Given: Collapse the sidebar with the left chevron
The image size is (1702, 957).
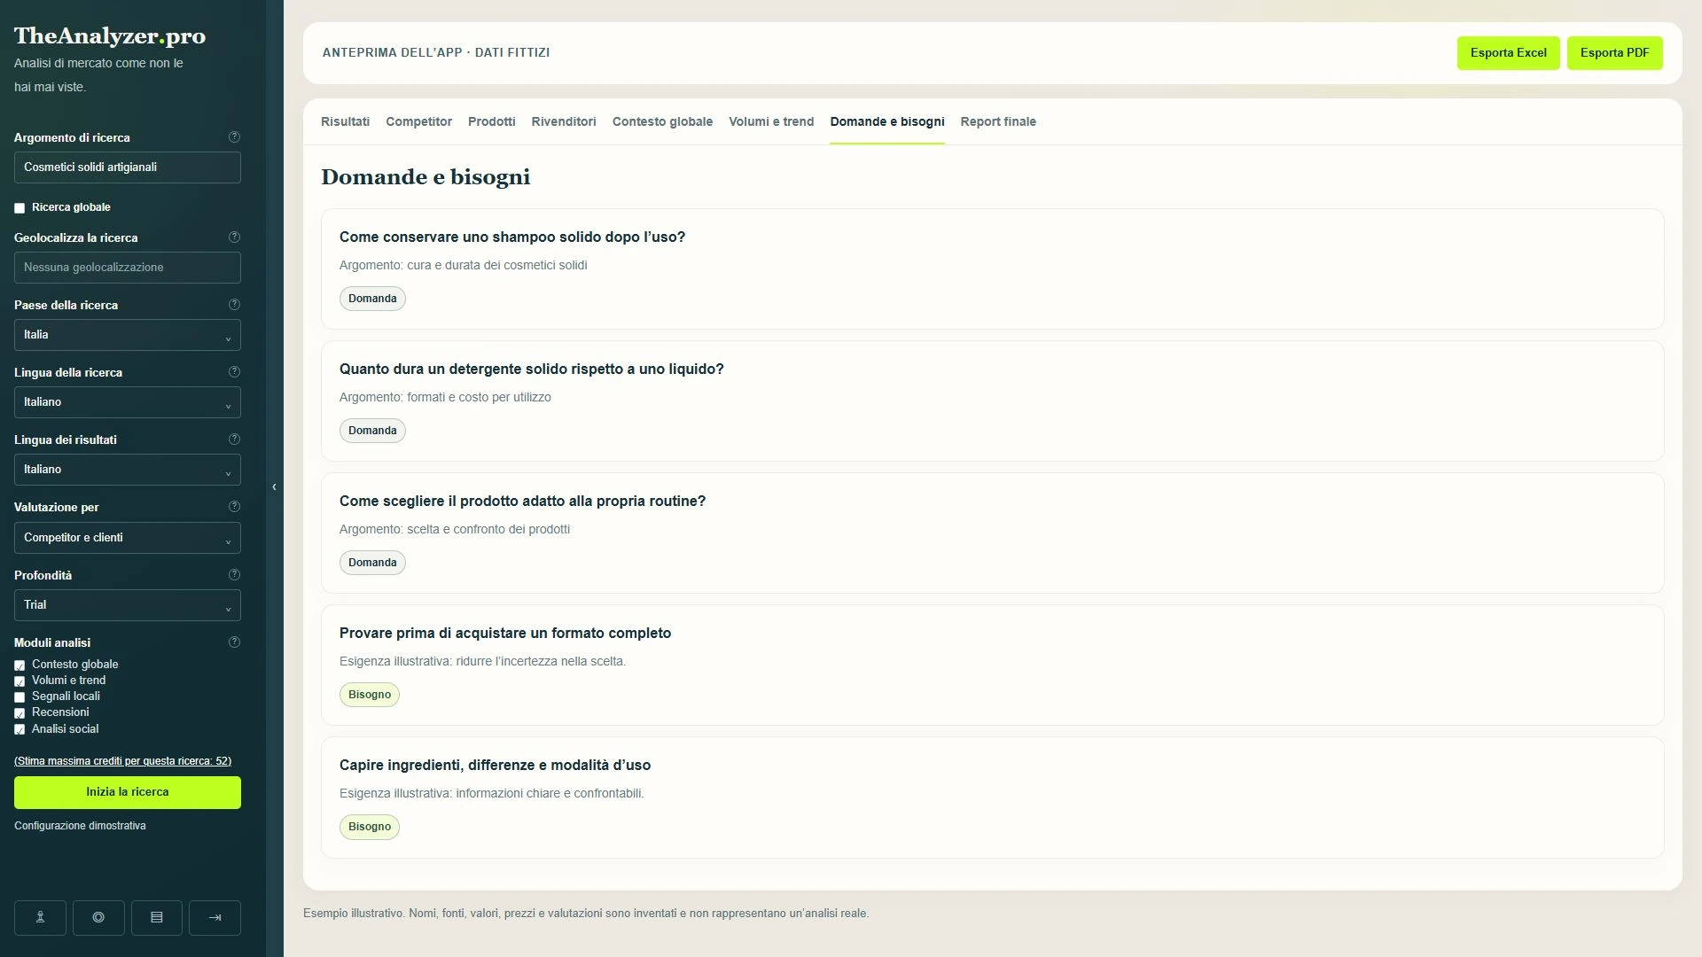Looking at the screenshot, I should click(x=275, y=487).
